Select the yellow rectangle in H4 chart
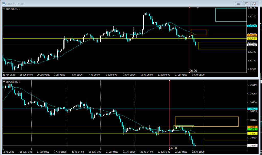This screenshot has height=155, width=262. 222,46
